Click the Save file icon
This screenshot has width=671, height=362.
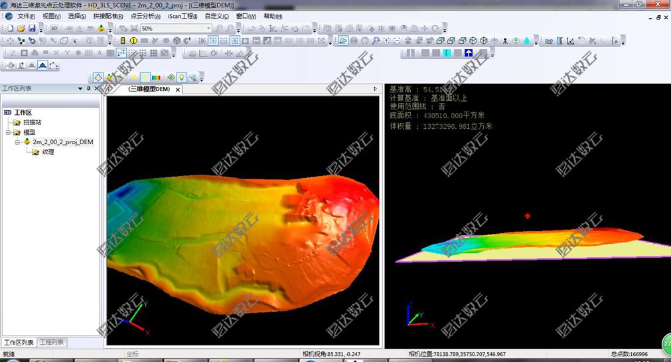(32, 29)
